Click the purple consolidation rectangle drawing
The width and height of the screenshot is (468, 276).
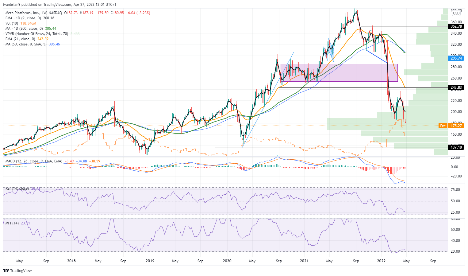339,72
